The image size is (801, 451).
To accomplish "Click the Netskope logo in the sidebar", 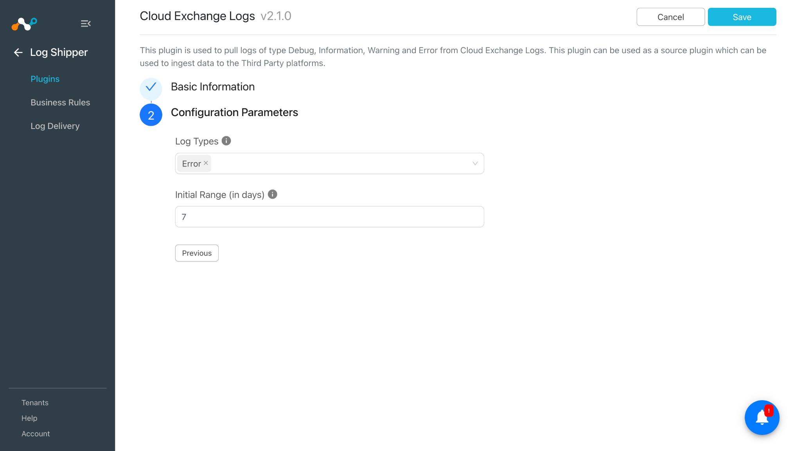I will coord(24,24).
